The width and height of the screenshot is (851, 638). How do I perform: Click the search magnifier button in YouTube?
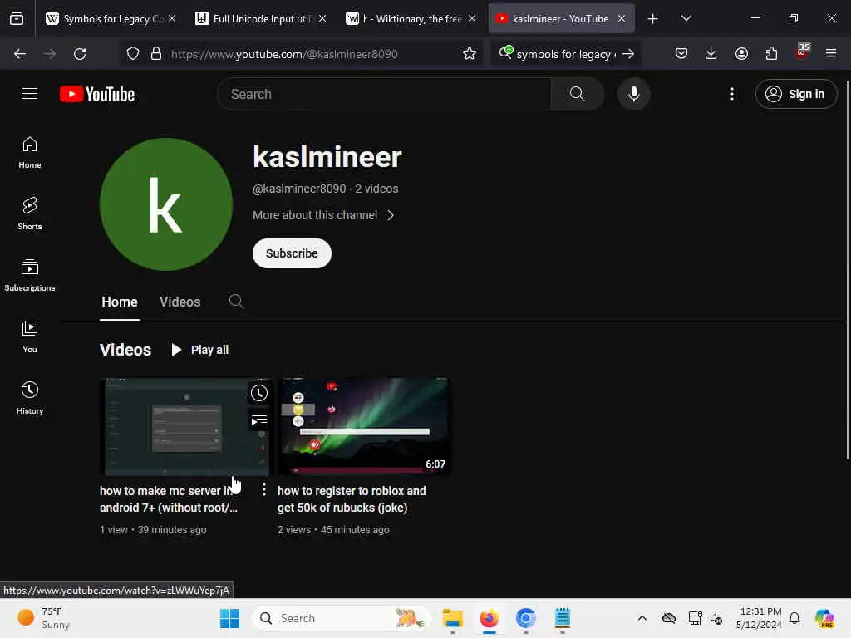click(577, 94)
